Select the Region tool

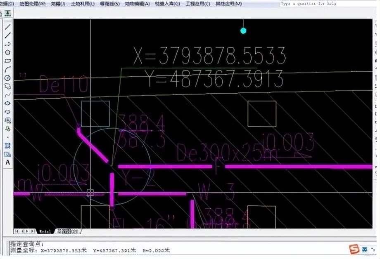[7, 154]
